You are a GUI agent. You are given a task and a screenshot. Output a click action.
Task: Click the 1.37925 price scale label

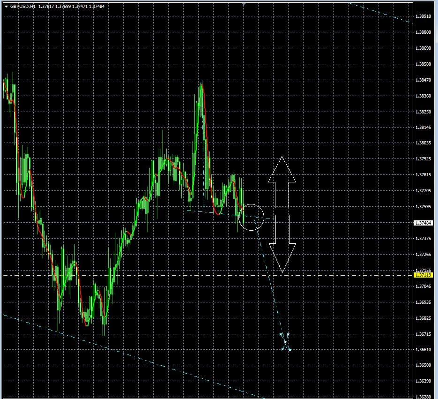[x=423, y=159]
